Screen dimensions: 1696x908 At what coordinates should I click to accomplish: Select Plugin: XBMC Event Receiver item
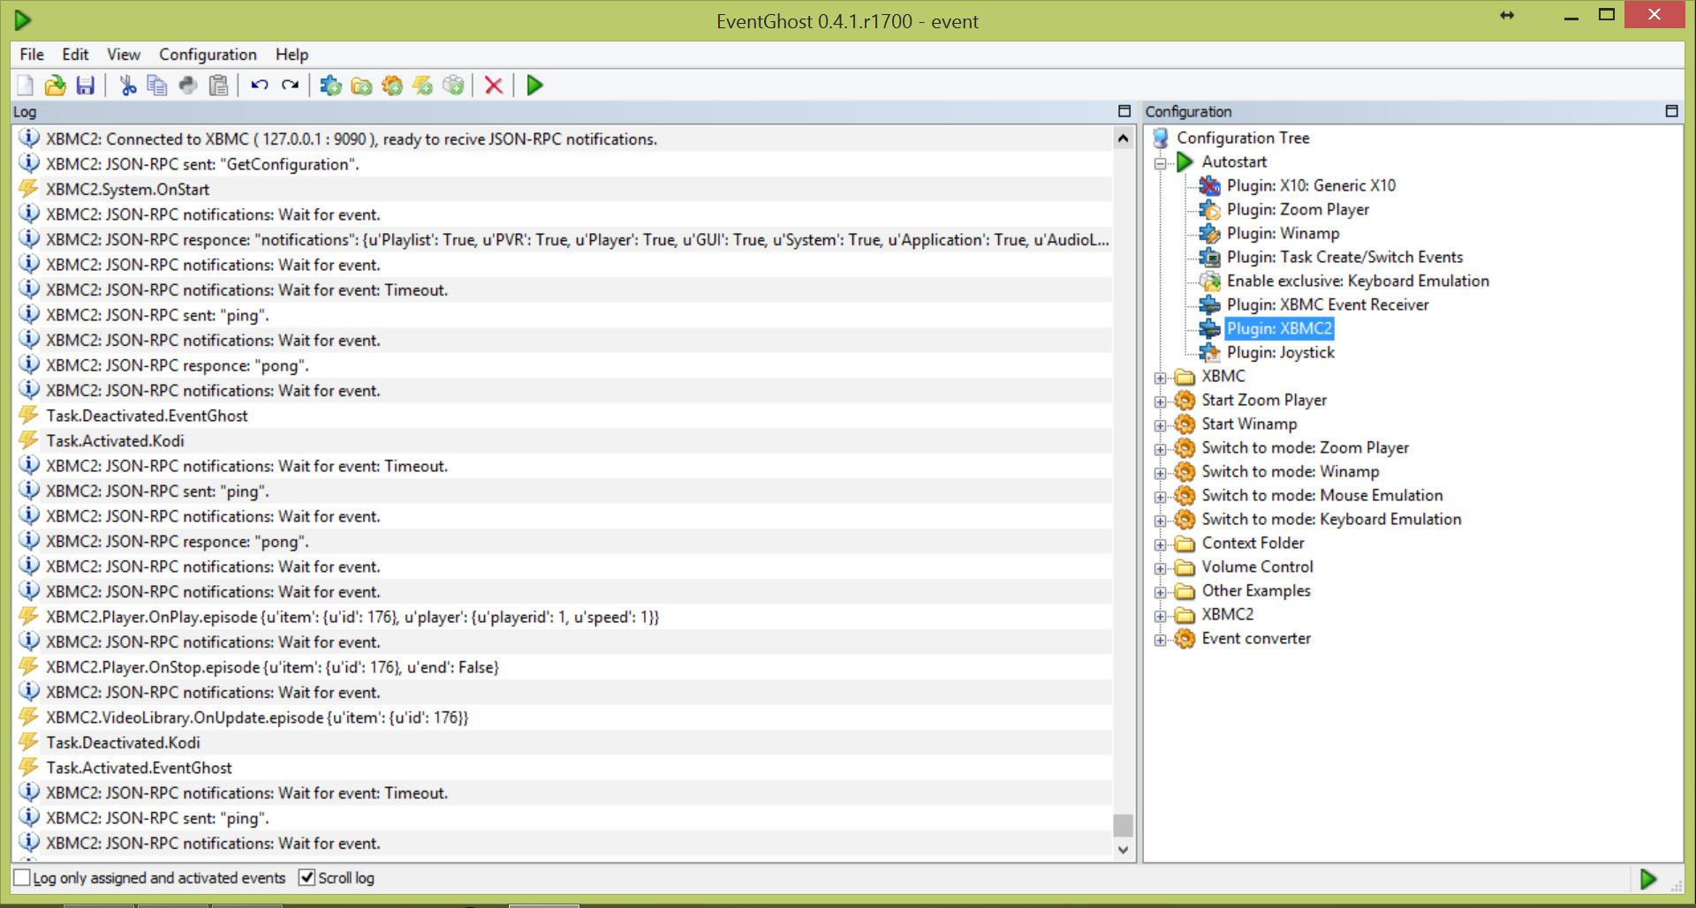(1327, 304)
